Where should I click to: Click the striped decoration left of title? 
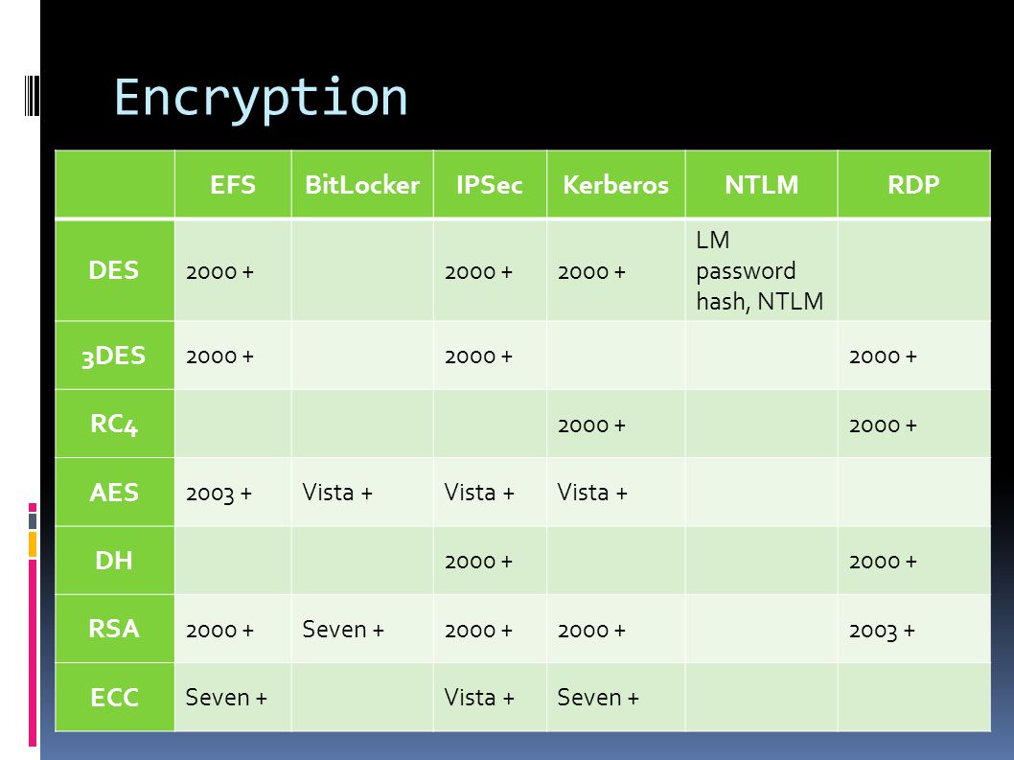(x=31, y=96)
